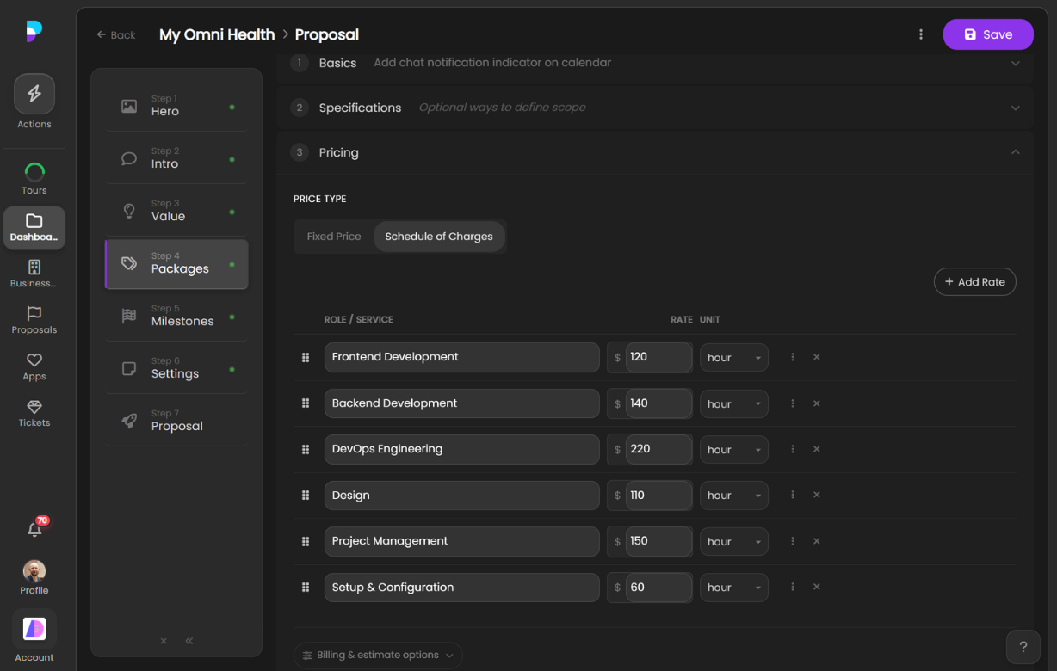Navigate to Step 7 Proposal
Image resolution: width=1057 pixels, height=671 pixels.
coord(176,419)
